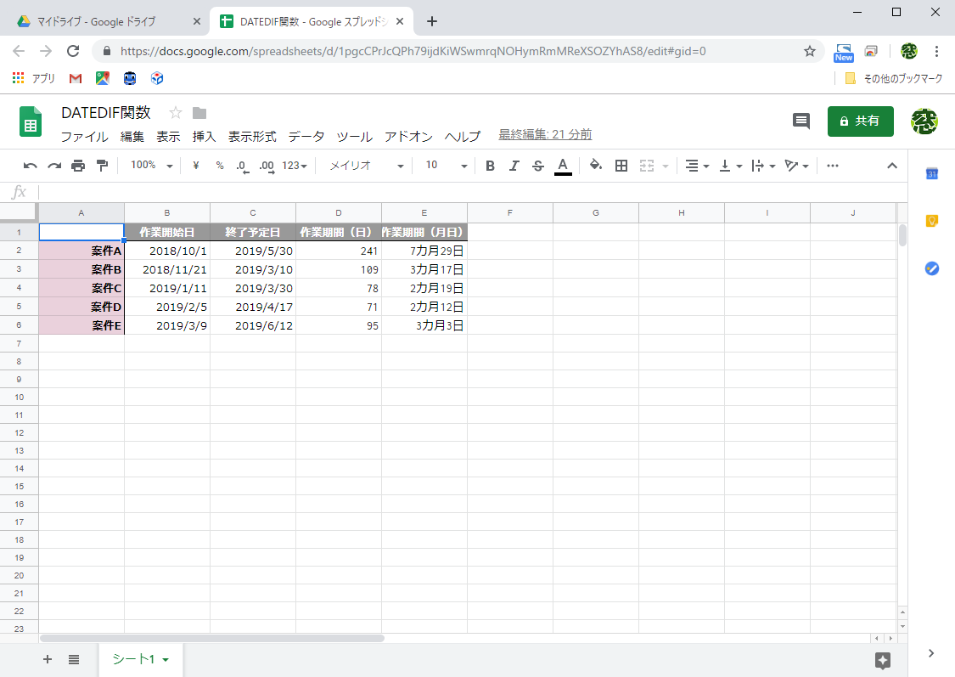Apply percent format

click(x=218, y=165)
